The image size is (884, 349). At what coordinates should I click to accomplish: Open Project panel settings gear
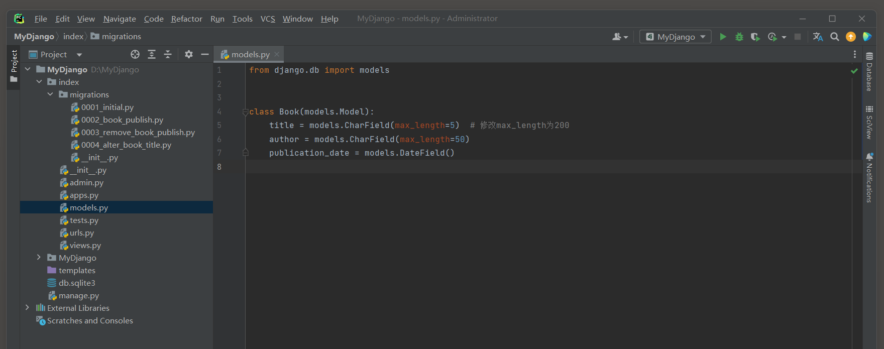point(188,54)
